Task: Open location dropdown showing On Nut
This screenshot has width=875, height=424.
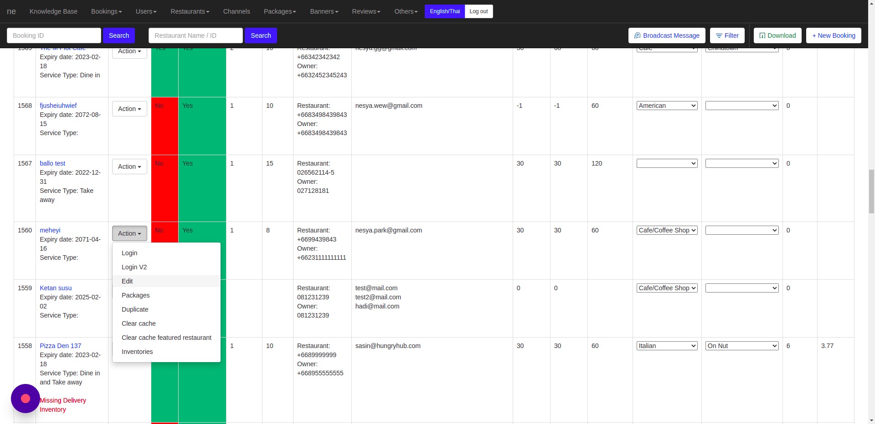Action: (741, 346)
